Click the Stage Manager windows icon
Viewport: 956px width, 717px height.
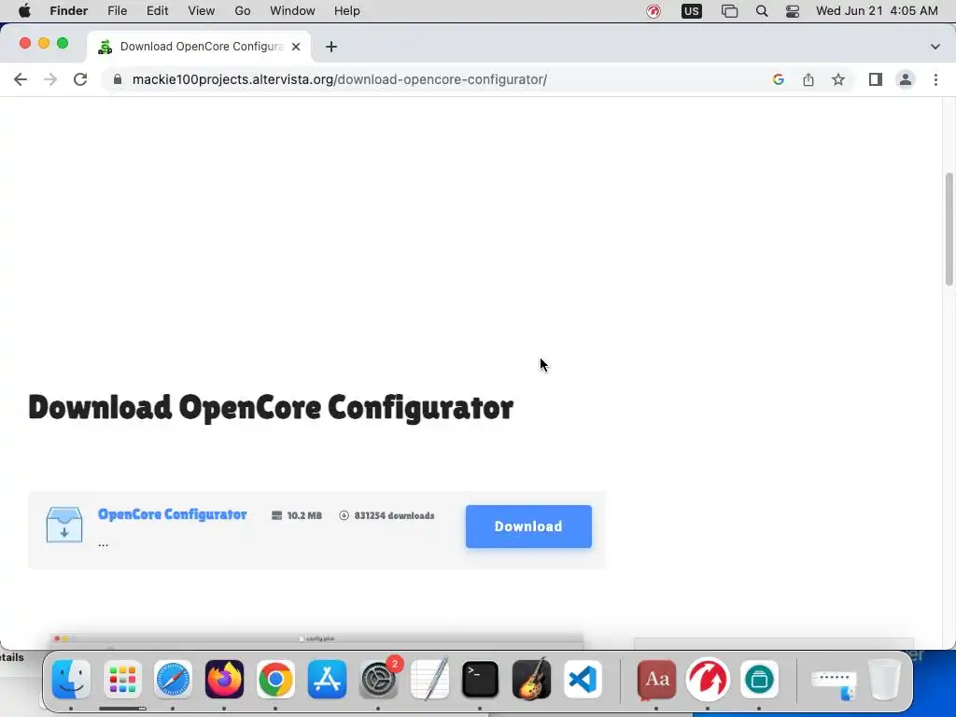click(729, 11)
